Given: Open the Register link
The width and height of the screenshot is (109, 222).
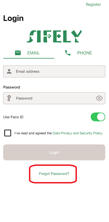Looking at the screenshot, I should pos(93,4).
